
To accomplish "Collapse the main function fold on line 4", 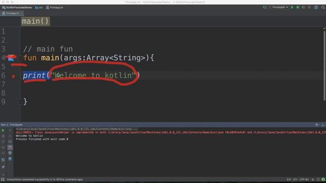I will (x=20, y=58).
